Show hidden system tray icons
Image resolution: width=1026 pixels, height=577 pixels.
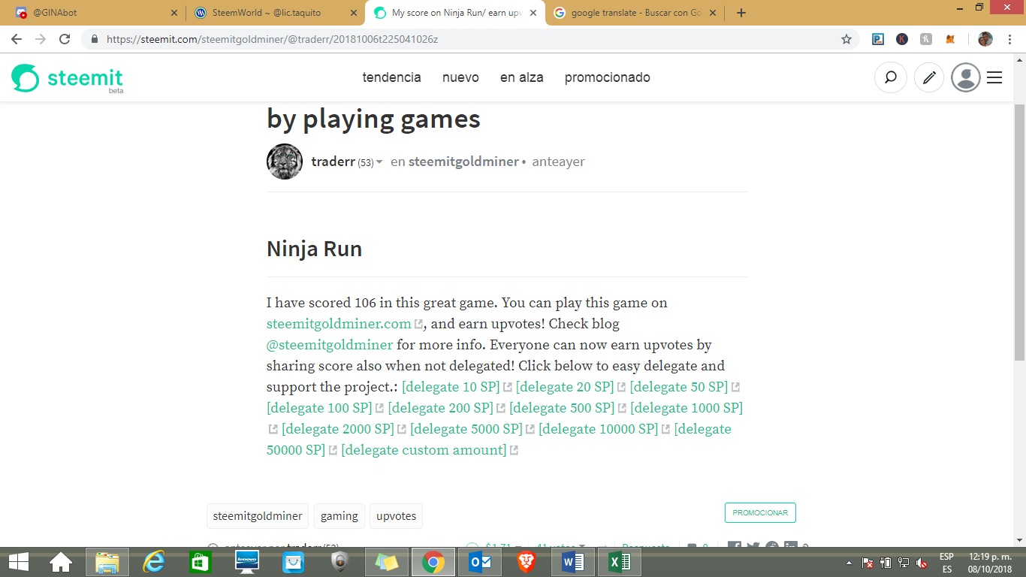(x=849, y=563)
